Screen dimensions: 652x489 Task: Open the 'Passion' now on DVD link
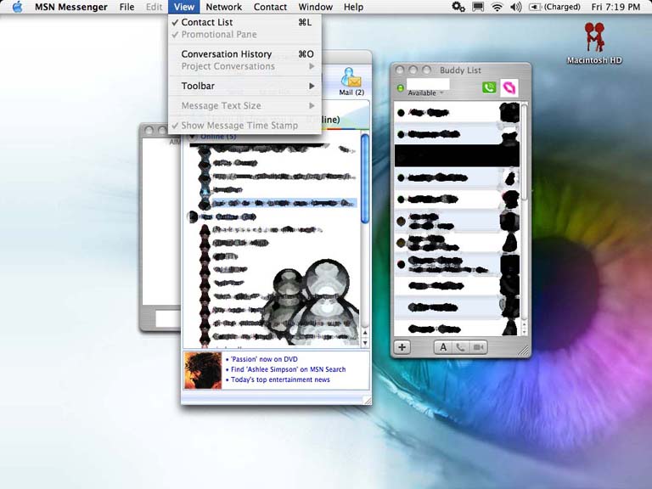coord(264,359)
